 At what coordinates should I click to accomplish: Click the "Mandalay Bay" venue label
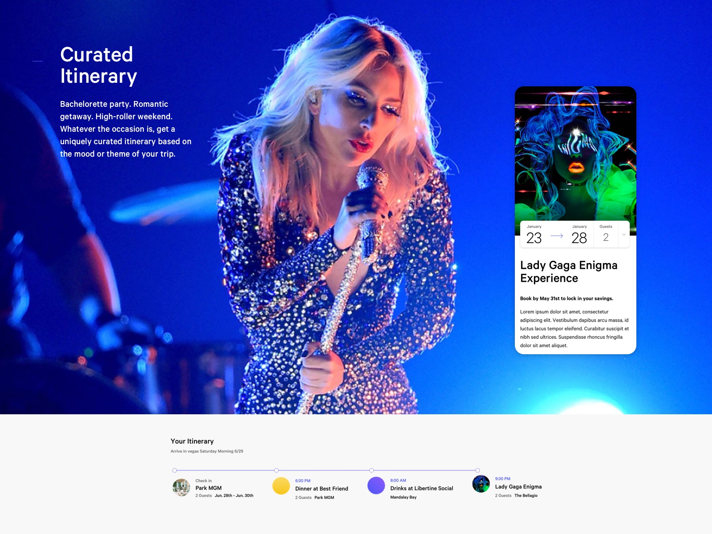coord(404,498)
